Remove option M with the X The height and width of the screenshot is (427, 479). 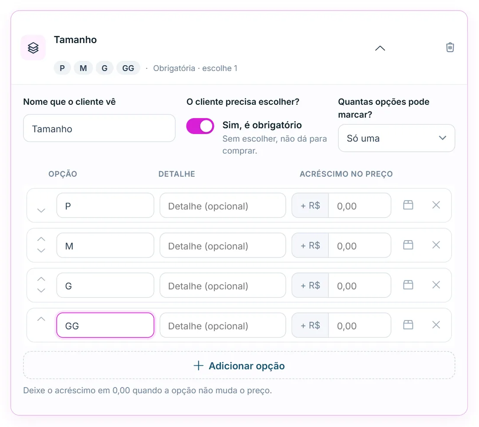point(436,245)
